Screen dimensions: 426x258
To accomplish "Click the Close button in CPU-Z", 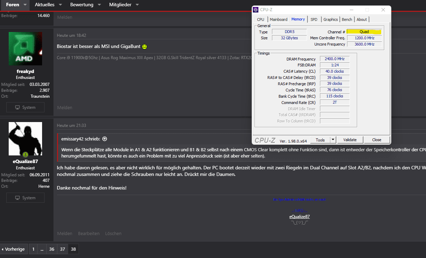I will [x=377, y=140].
